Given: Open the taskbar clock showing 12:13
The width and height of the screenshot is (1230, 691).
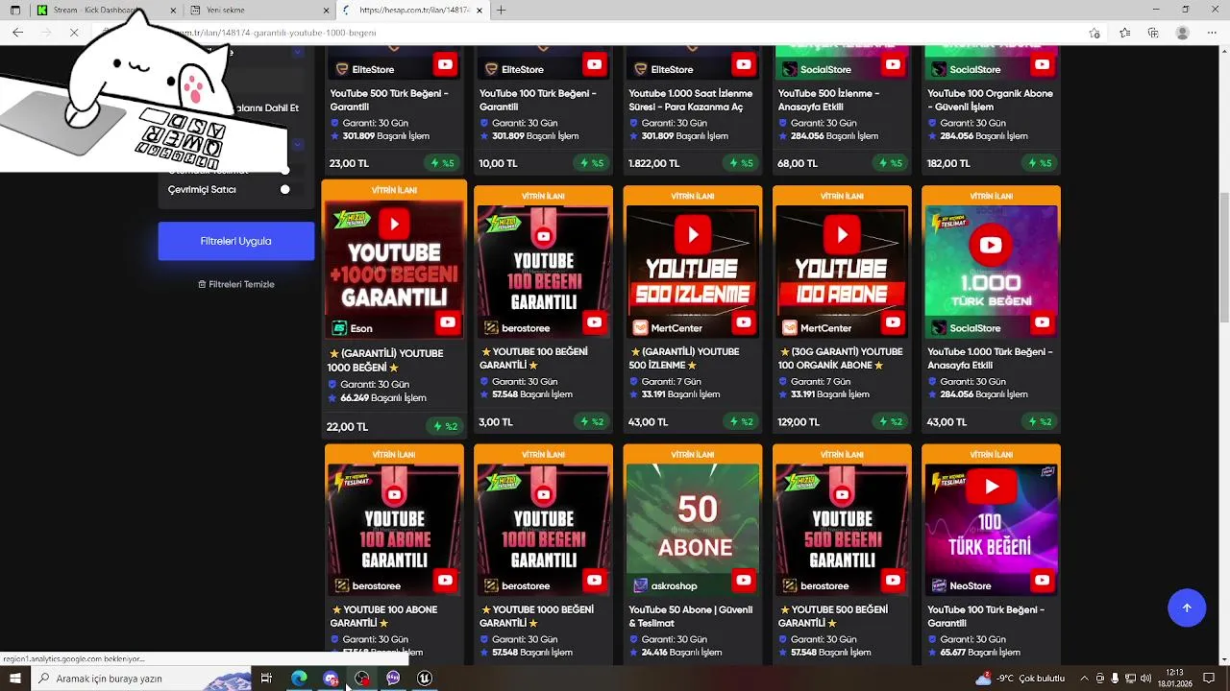Looking at the screenshot, I should (x=1174, y=679).
